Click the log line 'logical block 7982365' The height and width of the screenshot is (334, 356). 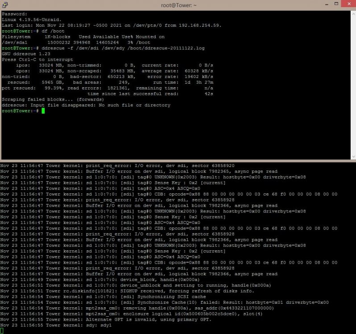tap(139, 171)
